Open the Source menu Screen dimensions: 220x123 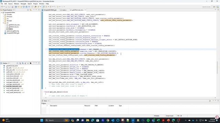point(10,4)
